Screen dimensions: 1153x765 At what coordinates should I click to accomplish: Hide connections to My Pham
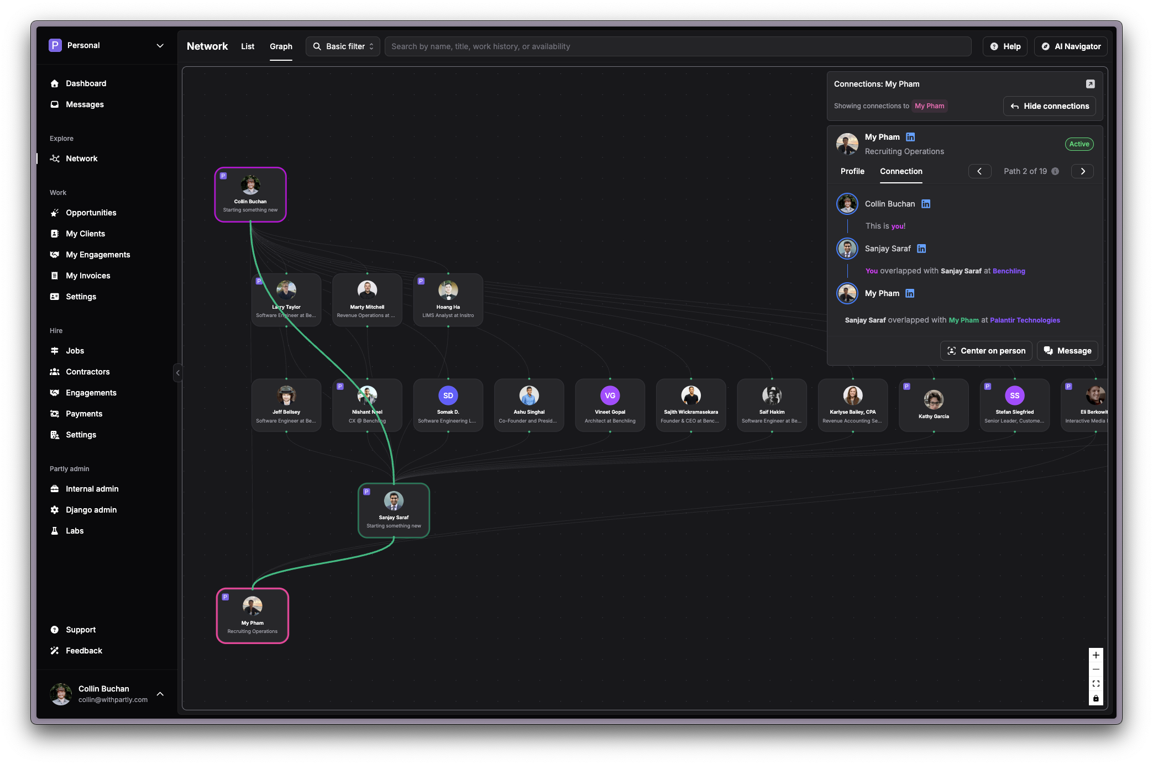coord(1049,106)
